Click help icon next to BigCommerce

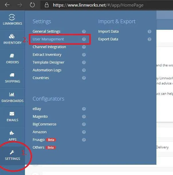tap(84, 124)
